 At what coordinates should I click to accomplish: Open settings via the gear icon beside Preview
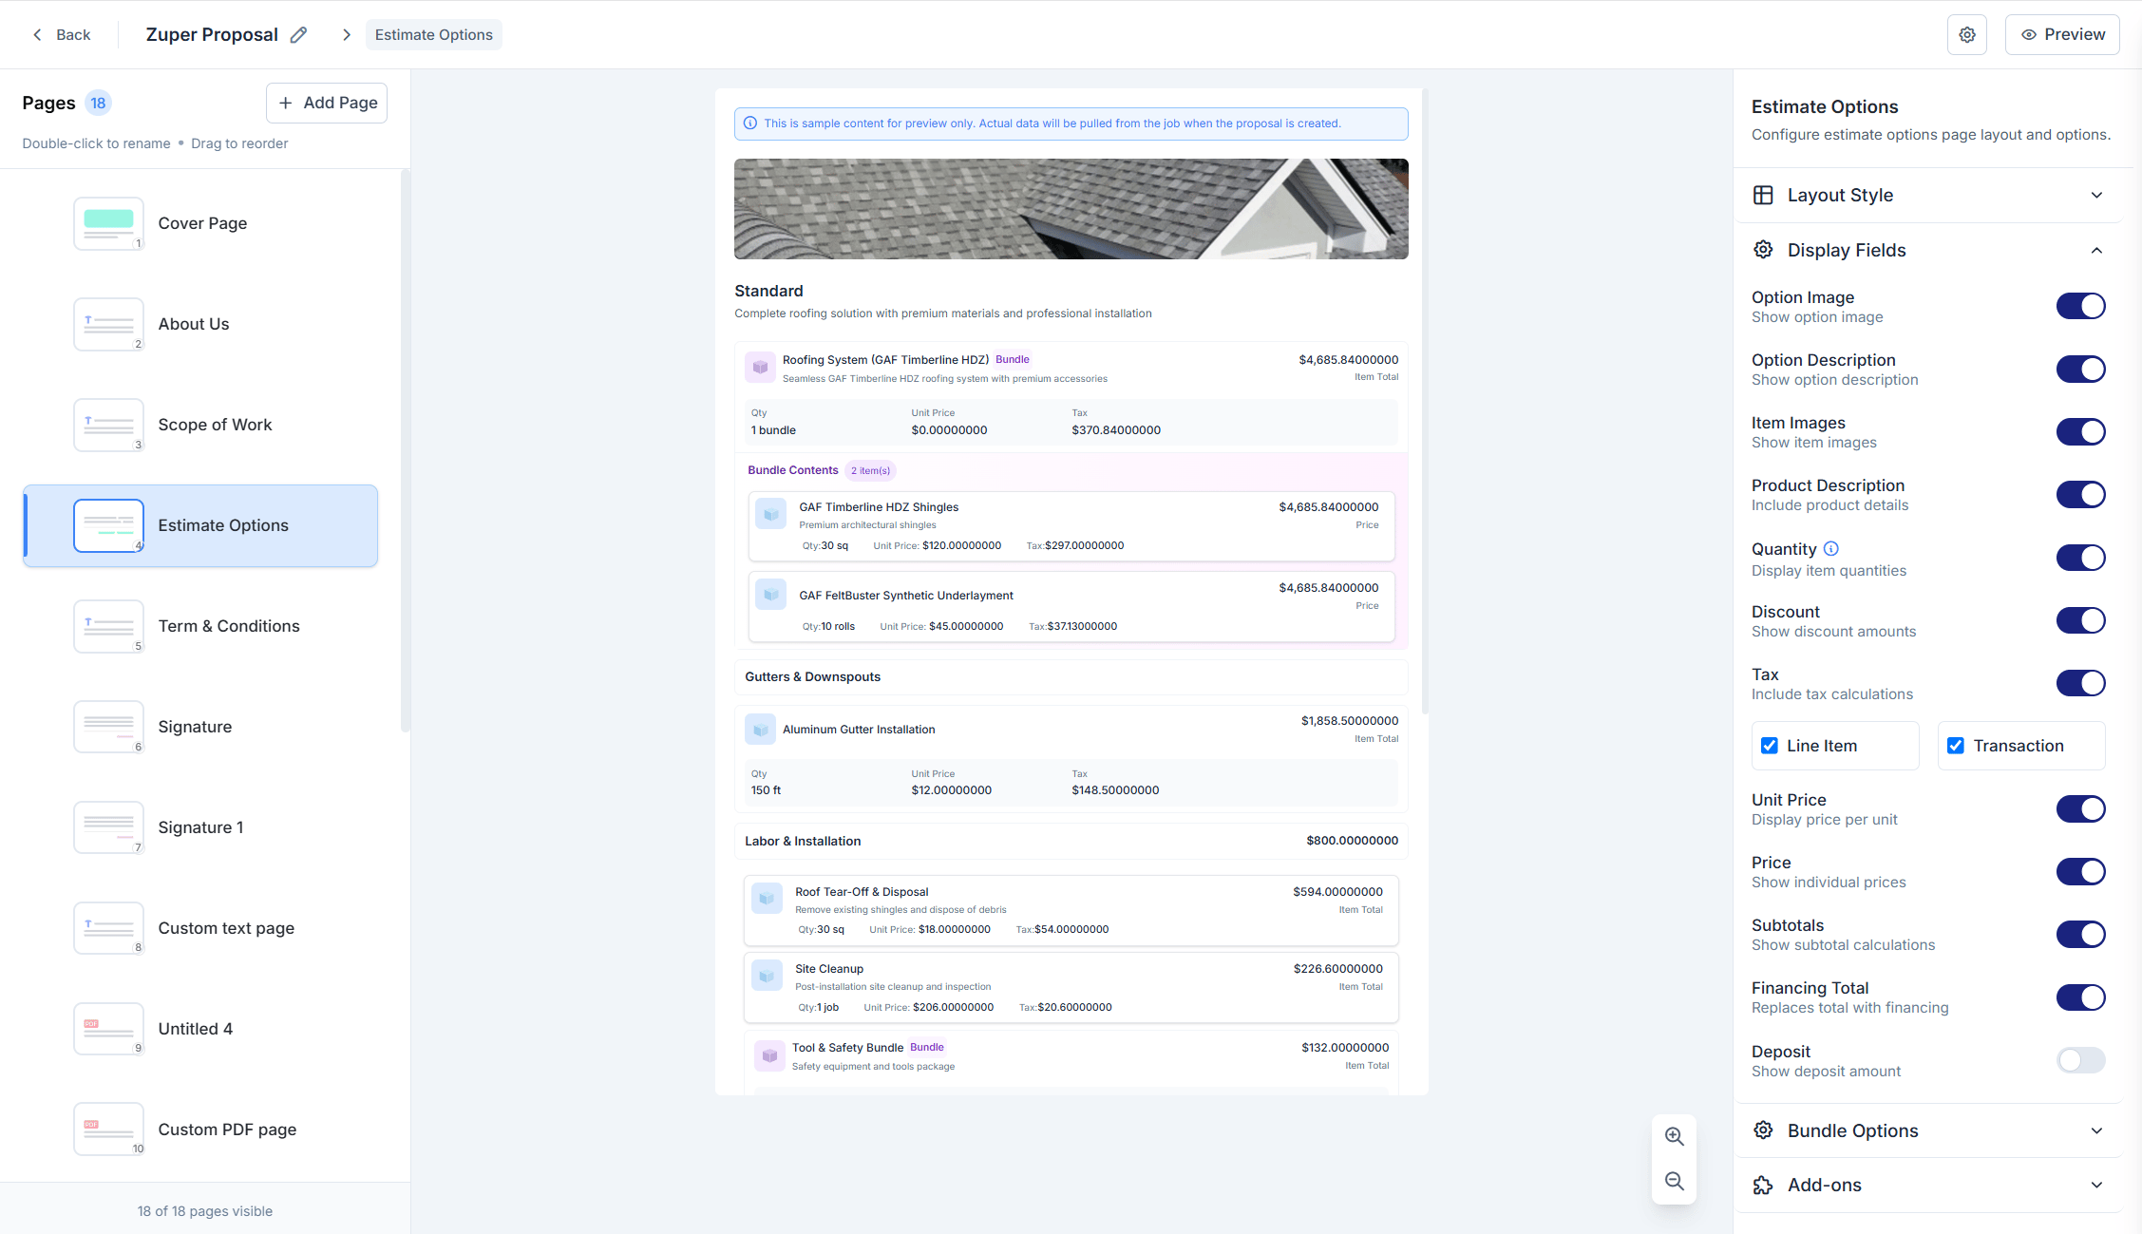[x=1967, y=35]
